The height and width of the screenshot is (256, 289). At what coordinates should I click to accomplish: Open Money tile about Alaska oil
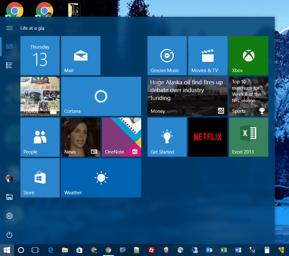click(187, 96)
